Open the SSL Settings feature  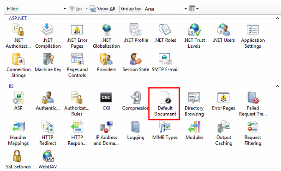(x=18, y=159)
